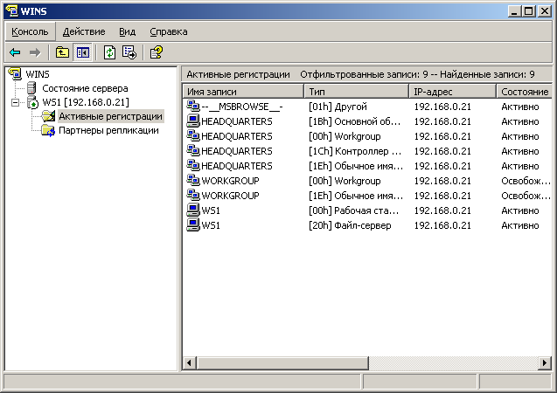Maximize the WINS window
557x393 pixels.
528,11
